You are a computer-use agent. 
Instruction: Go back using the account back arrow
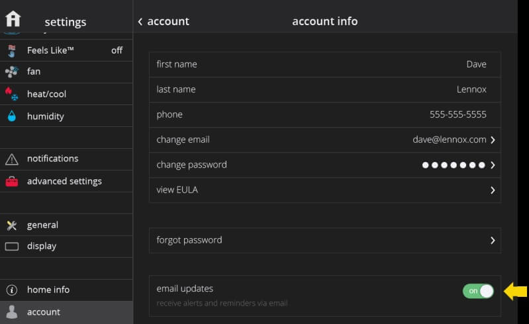coord(140,22)
